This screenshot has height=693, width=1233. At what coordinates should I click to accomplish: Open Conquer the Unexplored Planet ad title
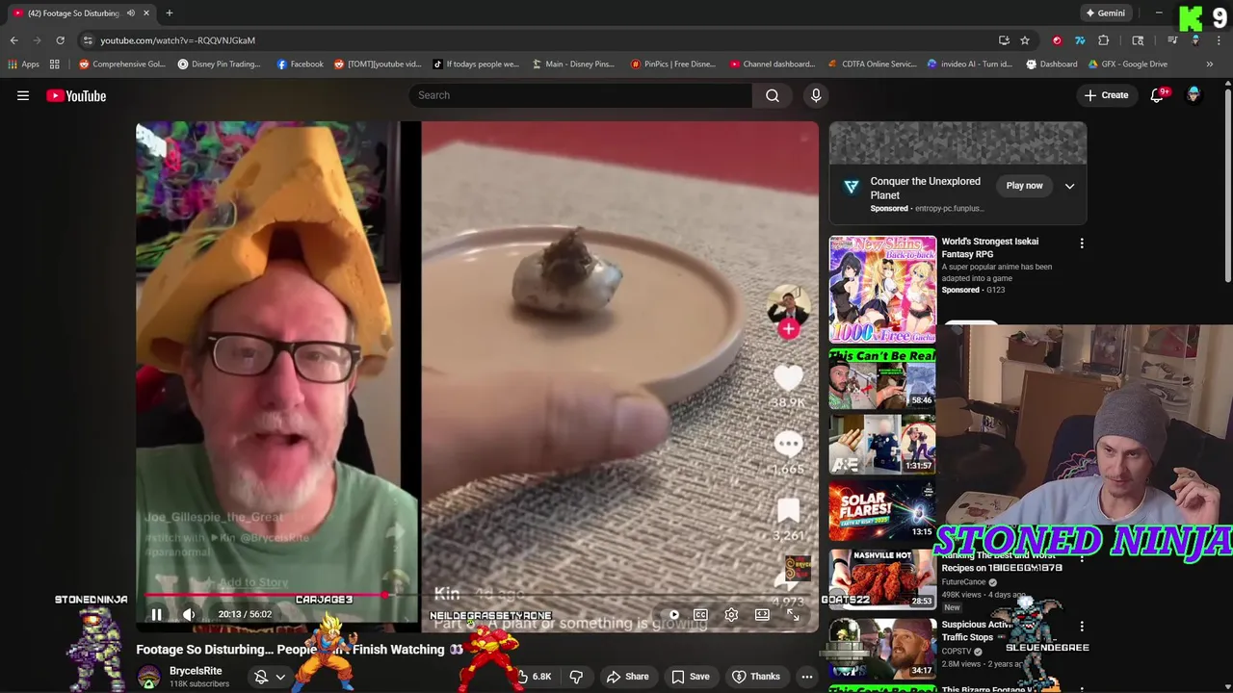[925, 188]
